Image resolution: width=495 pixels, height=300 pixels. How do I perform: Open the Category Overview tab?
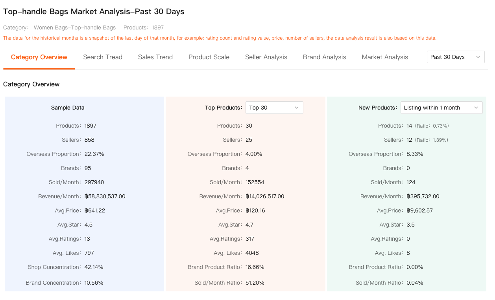(39, 57)
